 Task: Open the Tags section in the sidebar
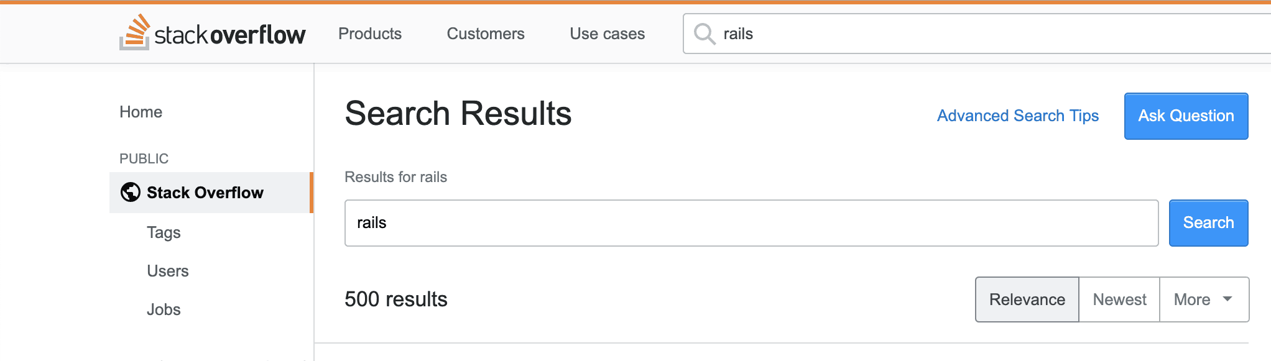tap(163, 232)
